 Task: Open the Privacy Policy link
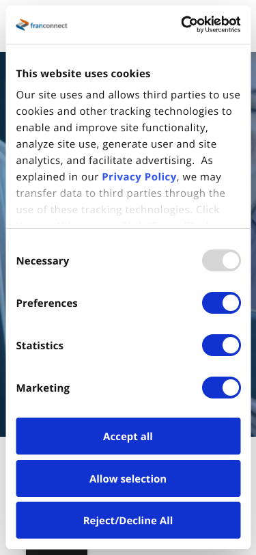139,176
